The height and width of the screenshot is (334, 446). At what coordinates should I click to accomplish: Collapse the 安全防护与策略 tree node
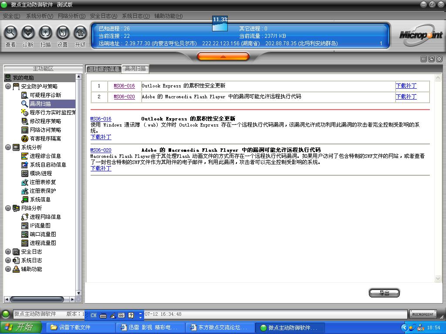8,87
